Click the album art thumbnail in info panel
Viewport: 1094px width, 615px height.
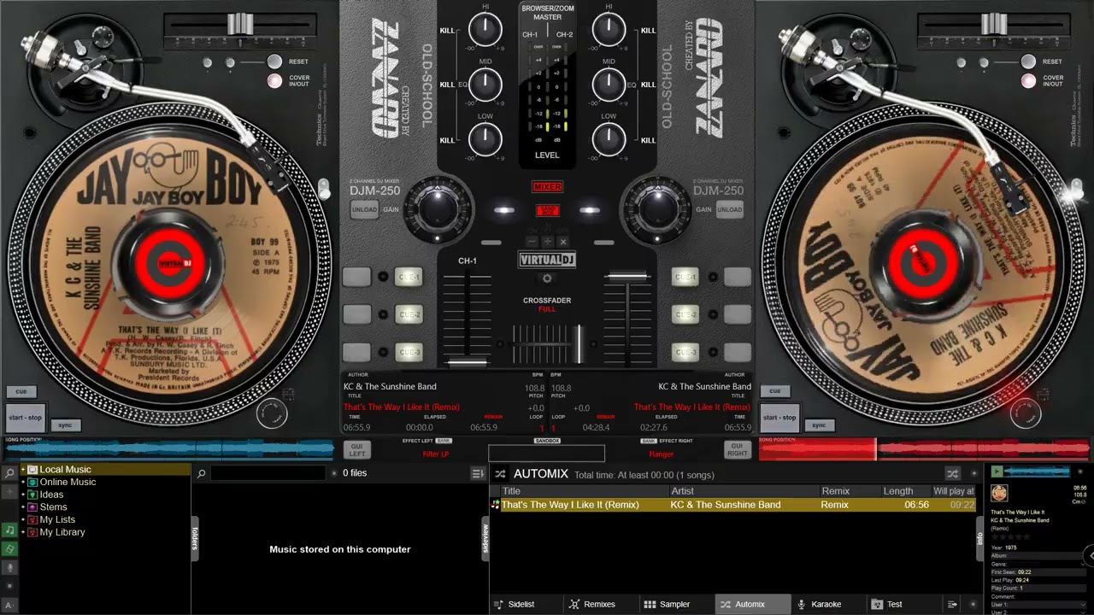(x=999, y=493)
